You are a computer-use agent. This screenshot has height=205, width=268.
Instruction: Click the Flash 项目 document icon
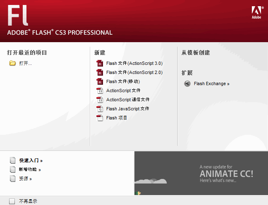100,118
